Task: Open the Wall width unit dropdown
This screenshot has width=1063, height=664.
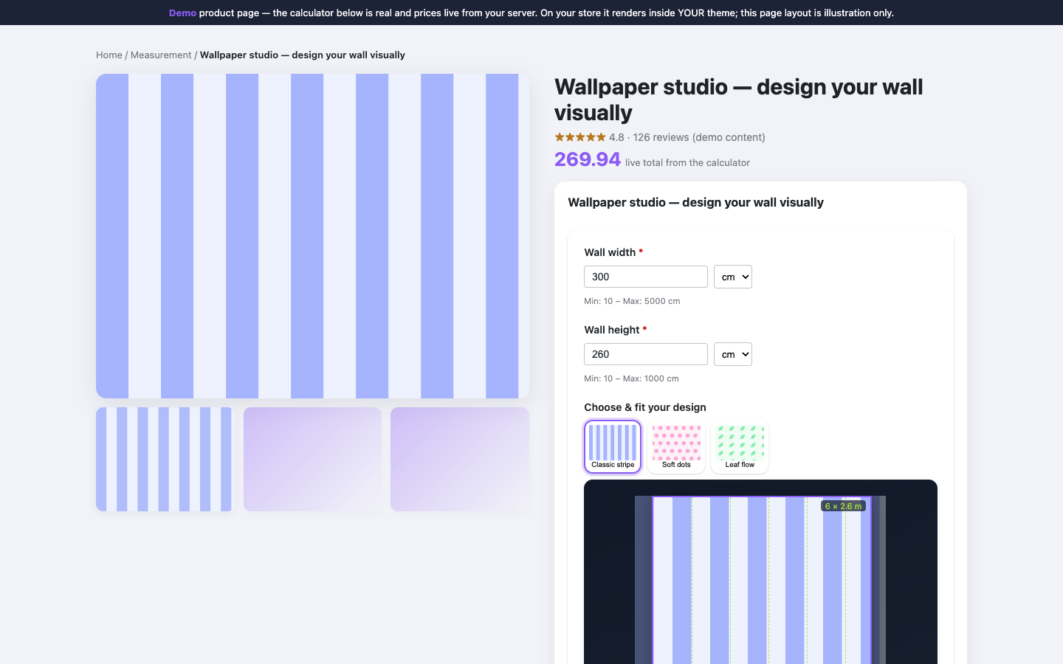Action: coord(733,277)
